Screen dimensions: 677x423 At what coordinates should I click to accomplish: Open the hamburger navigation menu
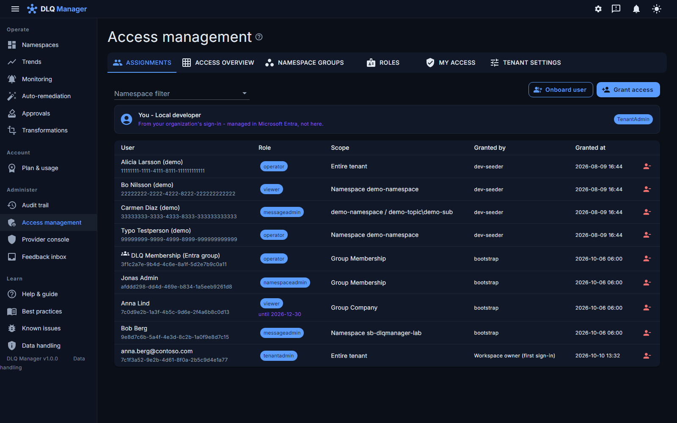(15, 9)
